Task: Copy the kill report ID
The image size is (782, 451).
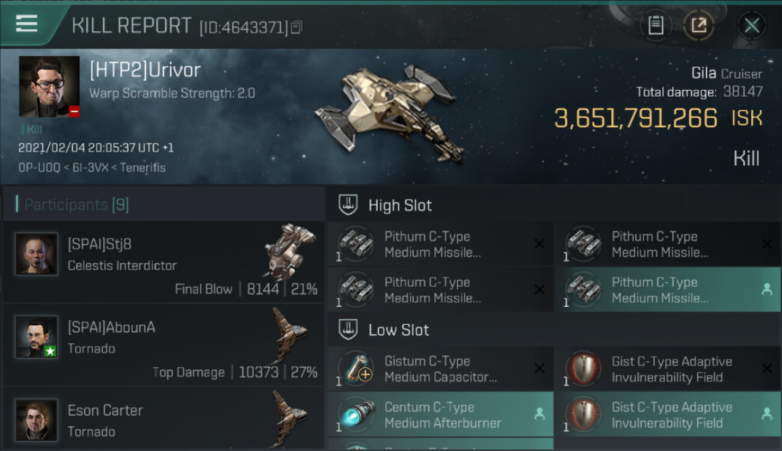Action: click(x=295, y=28)
